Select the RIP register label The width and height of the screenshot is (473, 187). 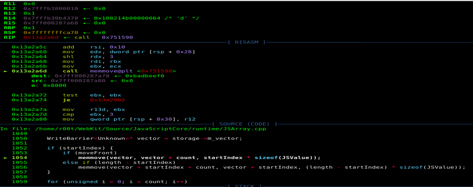coord(10,37)
